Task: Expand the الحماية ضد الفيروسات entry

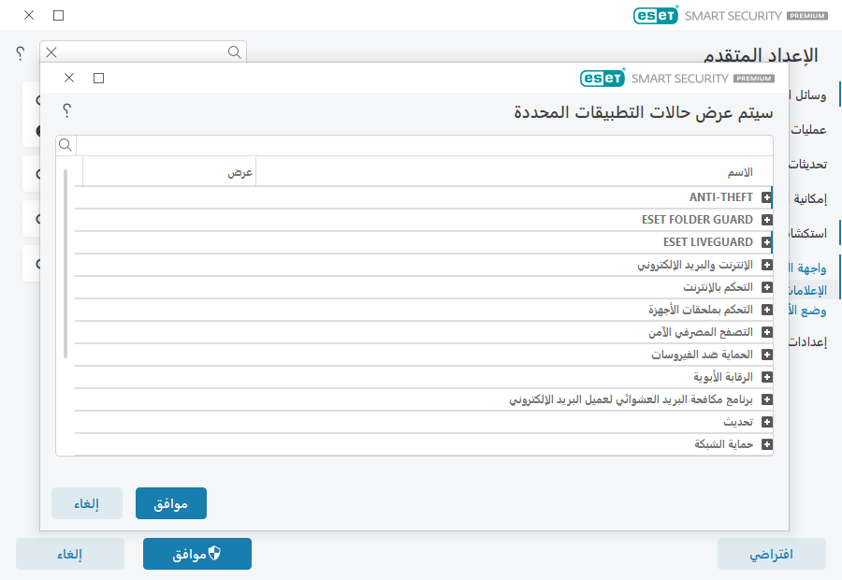Action: (767, 354)
